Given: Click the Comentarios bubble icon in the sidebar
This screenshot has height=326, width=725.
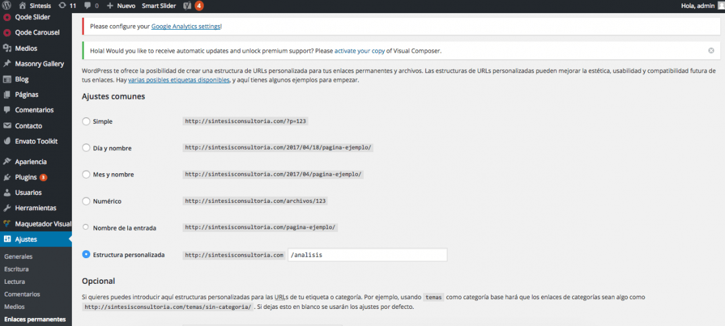Looking at the screenshot, I should tap(7, 110).
